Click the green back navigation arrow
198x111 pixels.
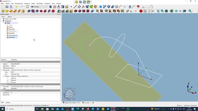176,11
